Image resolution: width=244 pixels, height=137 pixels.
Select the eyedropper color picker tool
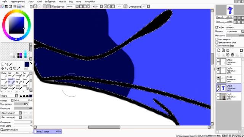click(x=19, y=68)
